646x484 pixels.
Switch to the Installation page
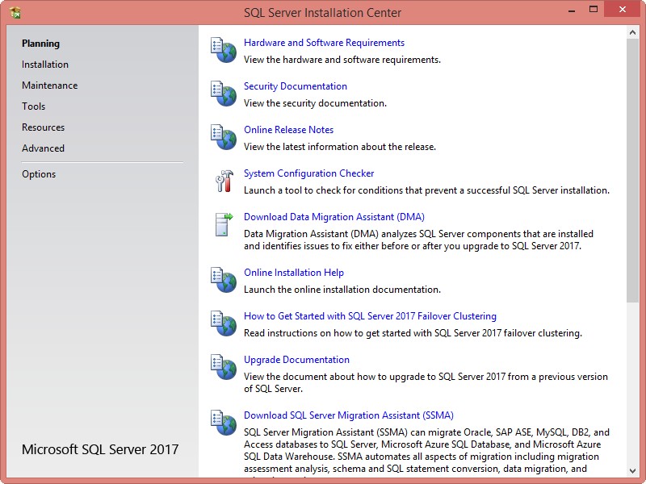click(x=45, y=65)
